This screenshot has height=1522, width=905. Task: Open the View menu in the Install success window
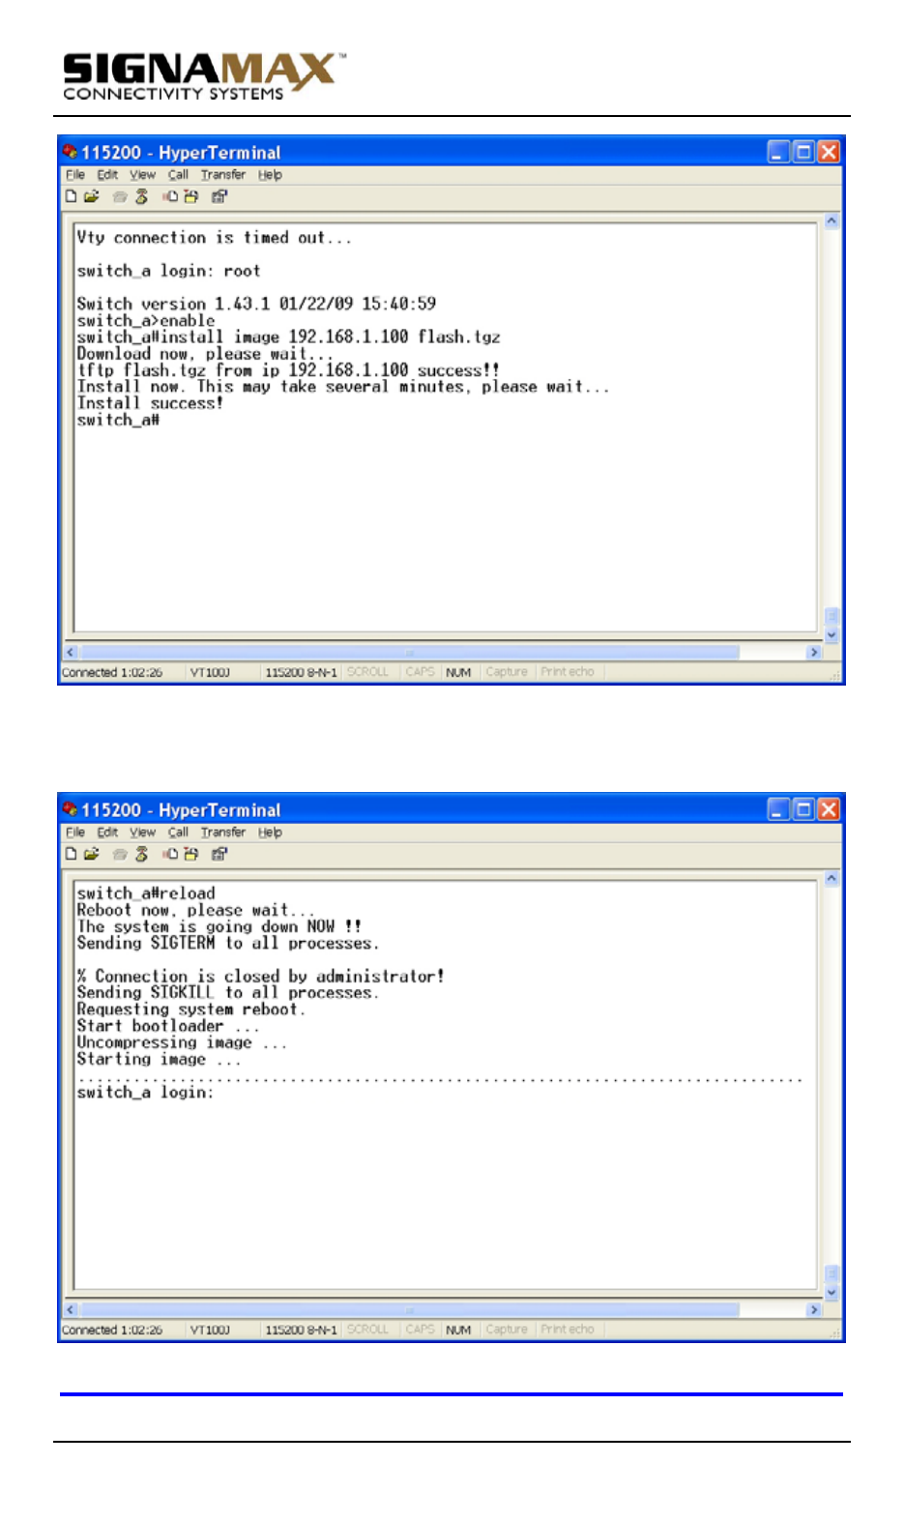(x=143, y=175)
